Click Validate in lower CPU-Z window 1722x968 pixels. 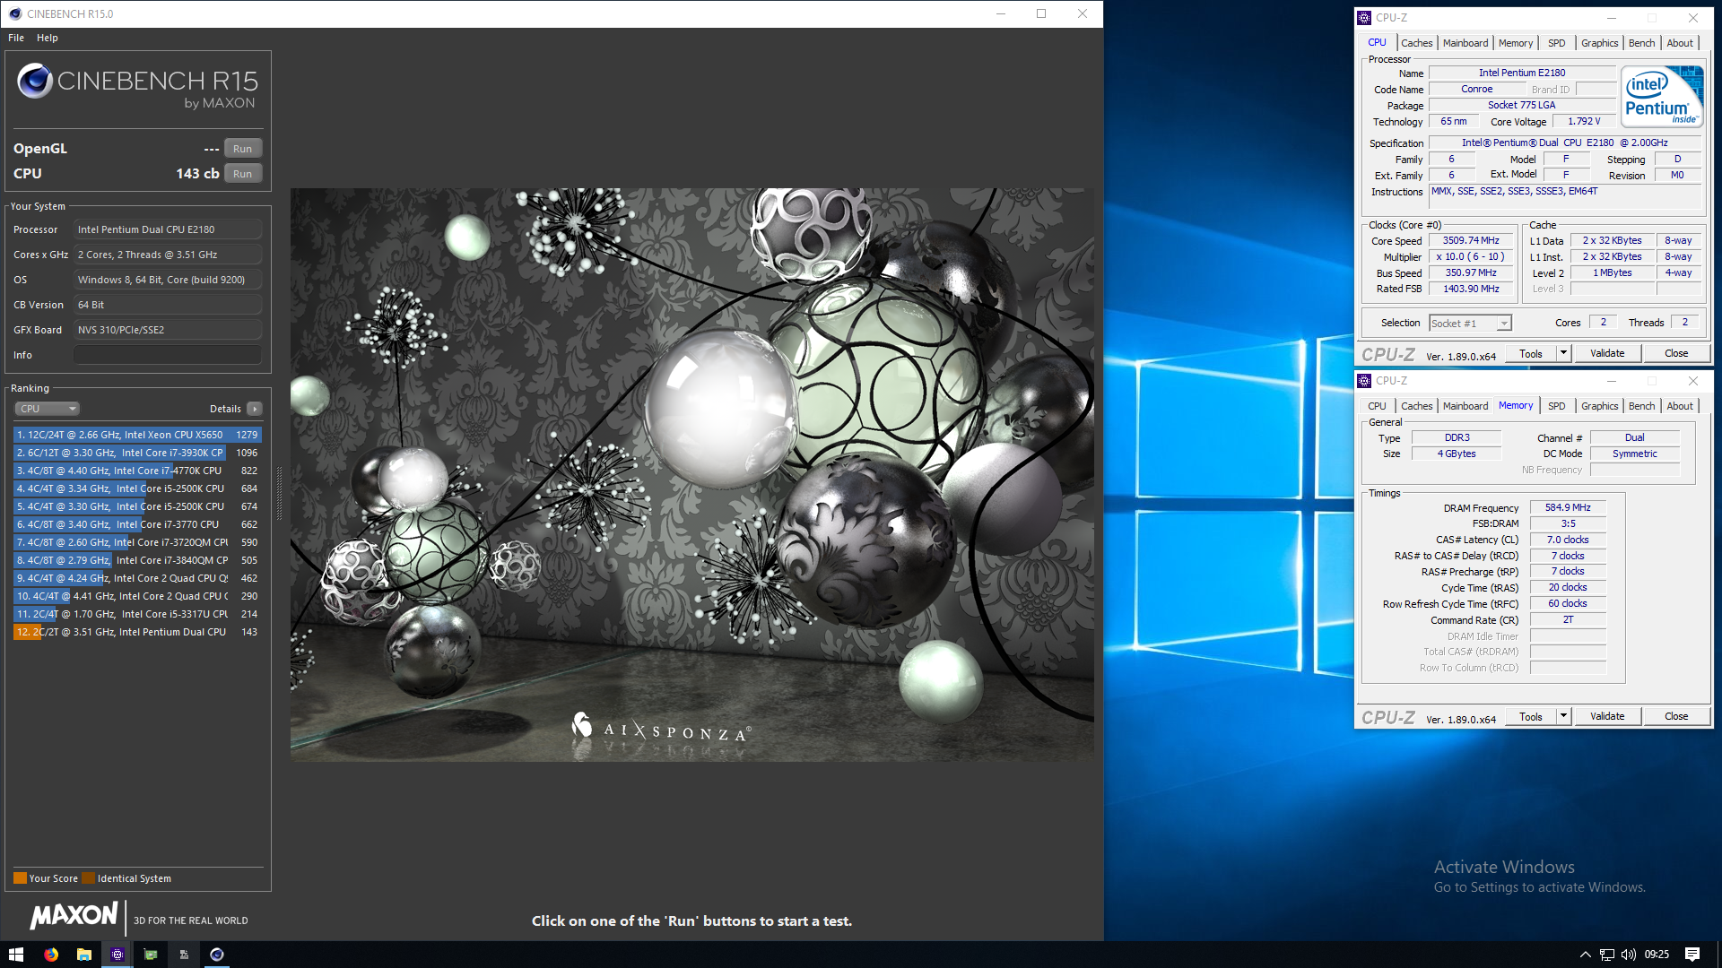(1606, 717)
